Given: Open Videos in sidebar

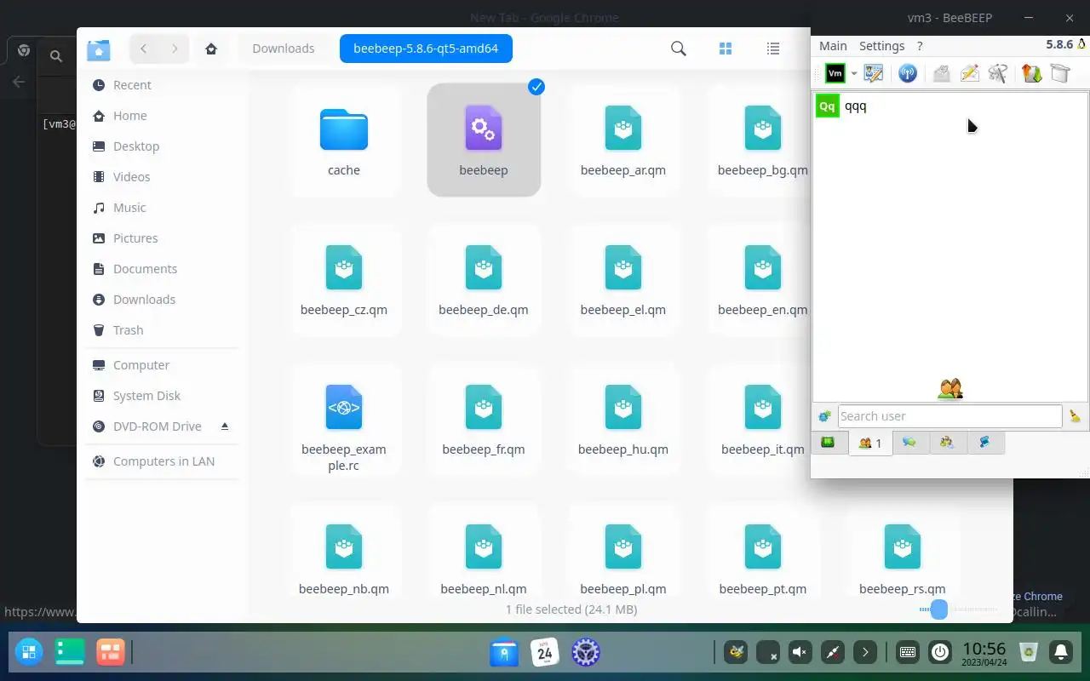Looking at the screenshot, I should [162, 177].
